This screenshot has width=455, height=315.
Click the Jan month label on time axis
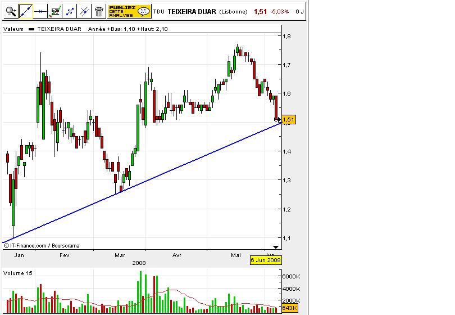coord(19,255)
